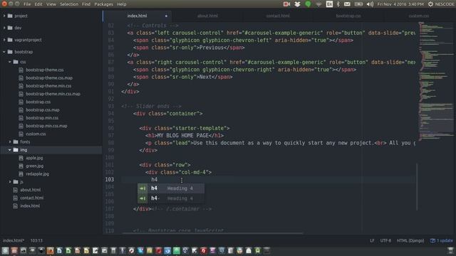The image size is (456, 256).
Task: Open the Help menu
Action: click(122, 4)
